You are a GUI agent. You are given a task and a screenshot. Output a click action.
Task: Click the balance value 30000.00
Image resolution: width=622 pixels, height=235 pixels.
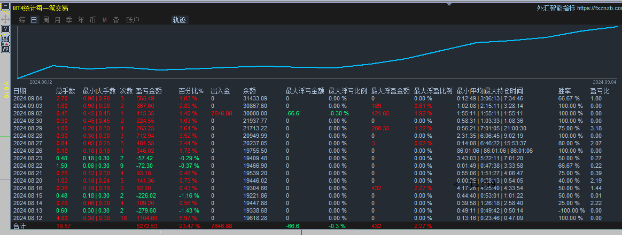click(x=255, y=113)
